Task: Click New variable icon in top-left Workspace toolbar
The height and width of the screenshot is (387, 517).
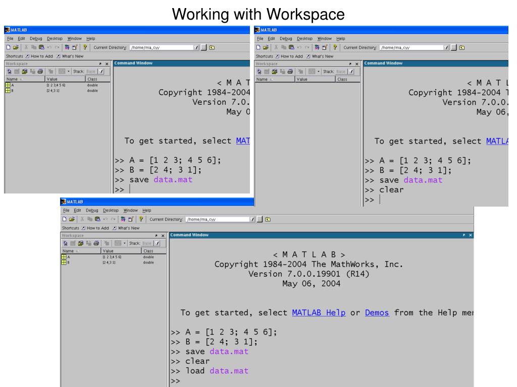Action: pyautogui.click(x=9, y=72)
